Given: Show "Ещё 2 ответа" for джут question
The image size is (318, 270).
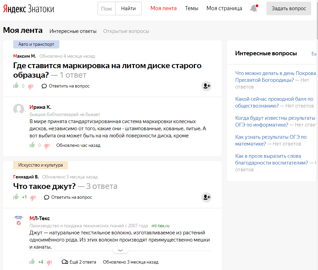Looking at the screenshot, I should pos(79,262).
